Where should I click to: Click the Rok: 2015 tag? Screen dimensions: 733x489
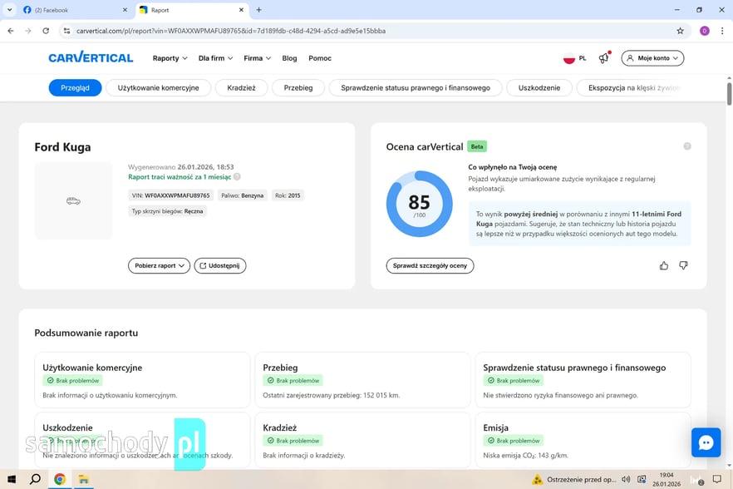[x=288, y=195]
